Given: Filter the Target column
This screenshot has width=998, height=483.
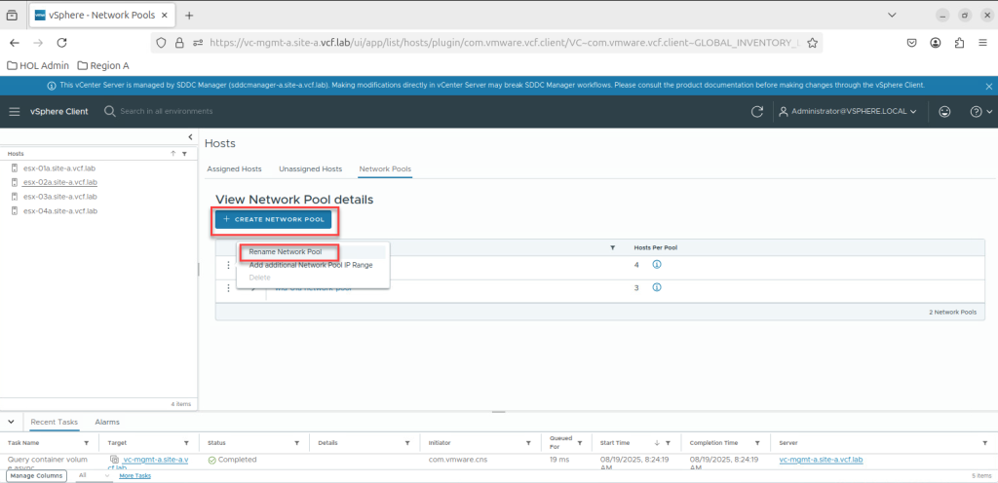Looking at the screenshot, I should 186,442.
